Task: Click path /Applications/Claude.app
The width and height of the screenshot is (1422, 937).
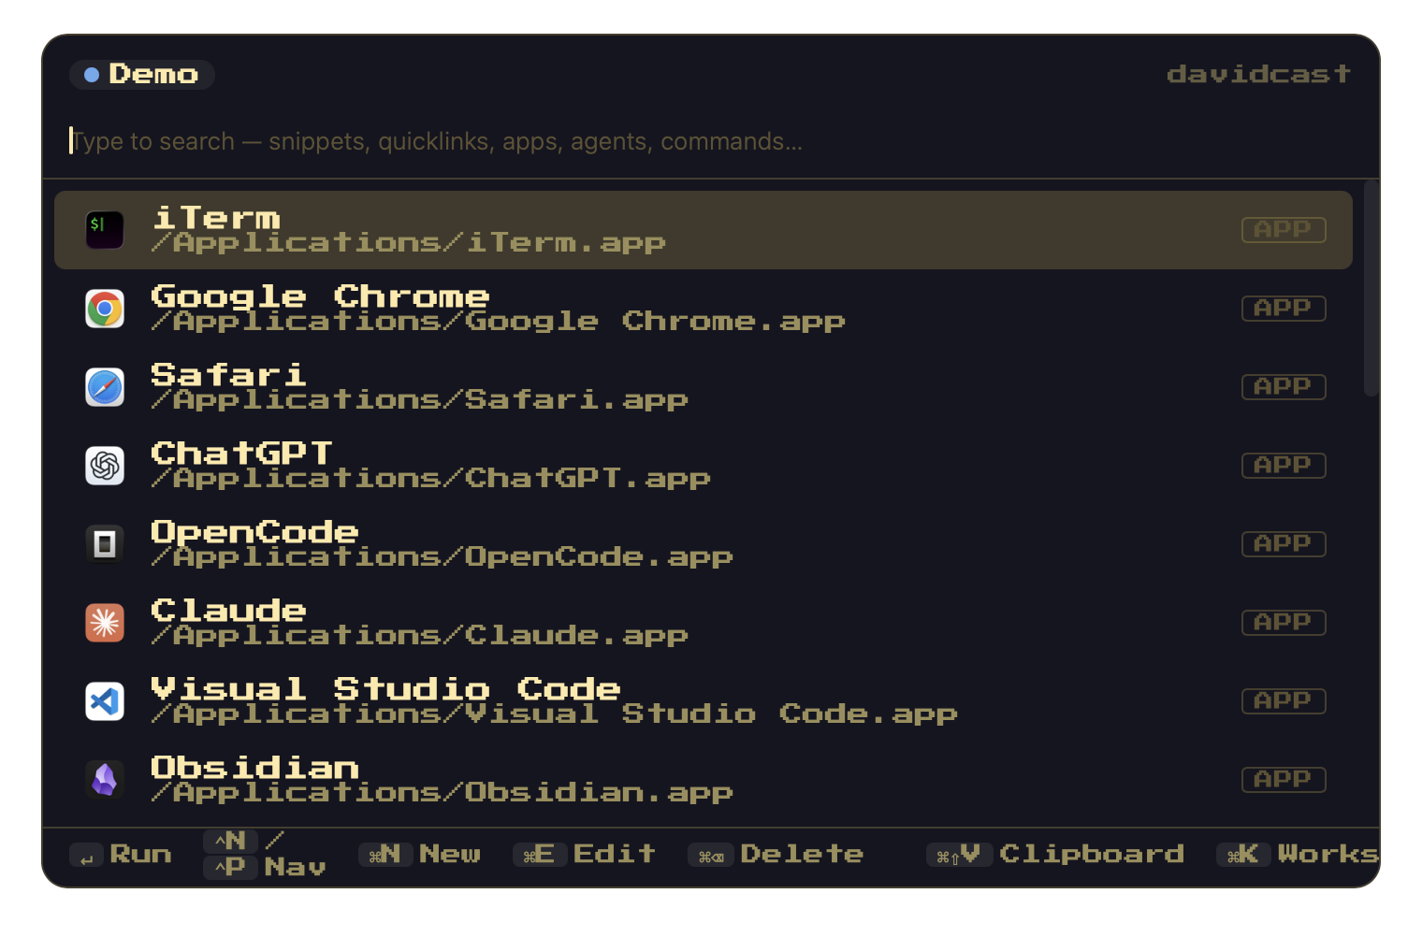Action: pyautogui.click(x=420, y=636)
